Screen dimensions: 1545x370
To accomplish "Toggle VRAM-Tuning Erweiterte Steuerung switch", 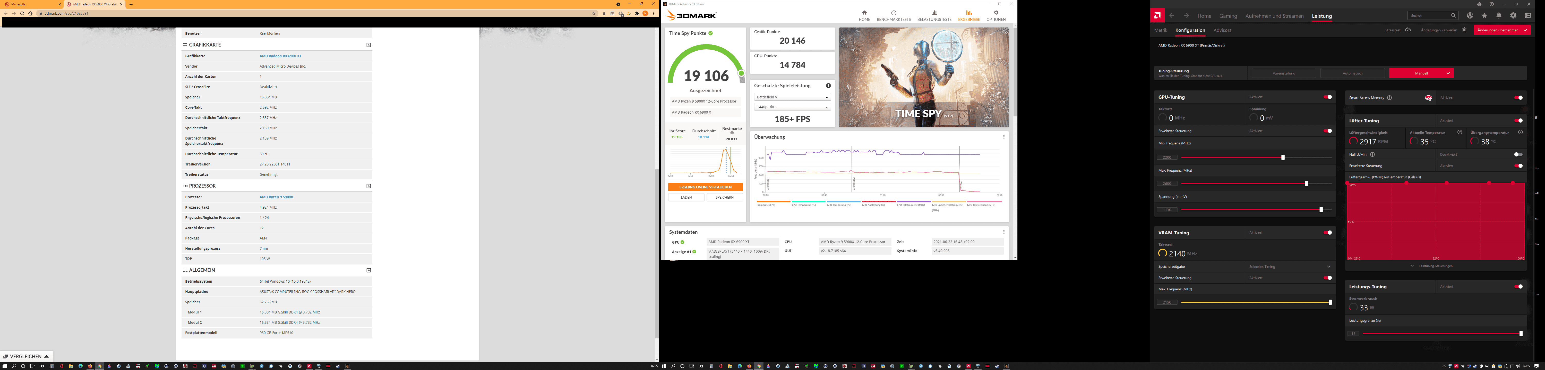I will (x=1328, y=278).
